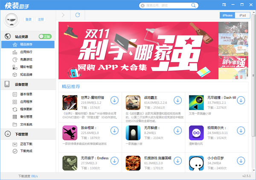256x180 pixels.
Task: Click the refresh page icon
Action: [x=78, y=15]
